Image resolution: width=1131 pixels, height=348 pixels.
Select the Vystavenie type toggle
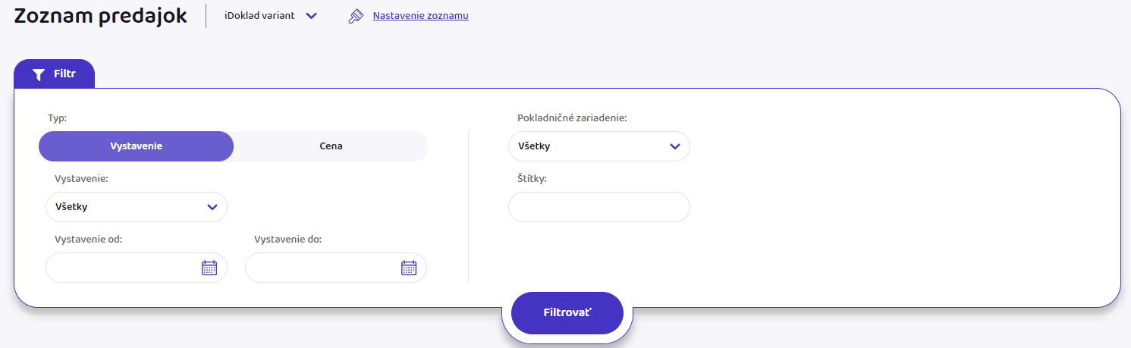137,146
